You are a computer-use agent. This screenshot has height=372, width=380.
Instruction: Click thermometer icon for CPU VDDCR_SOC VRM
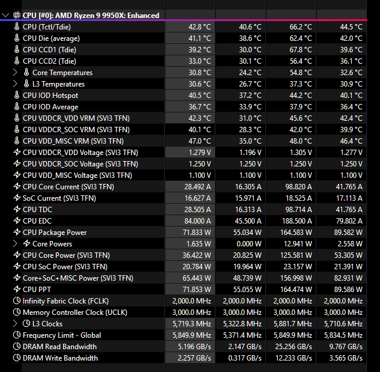17,129
